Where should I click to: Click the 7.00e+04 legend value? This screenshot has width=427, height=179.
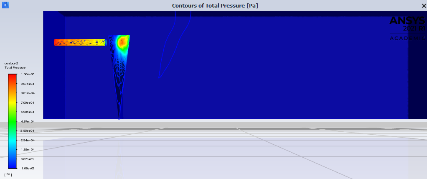click(x=28, y=102)
